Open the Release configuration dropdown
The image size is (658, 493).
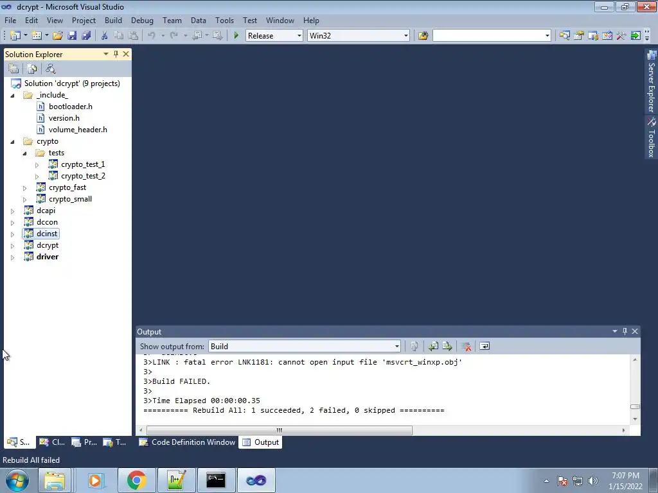click(x=299, y=36)
